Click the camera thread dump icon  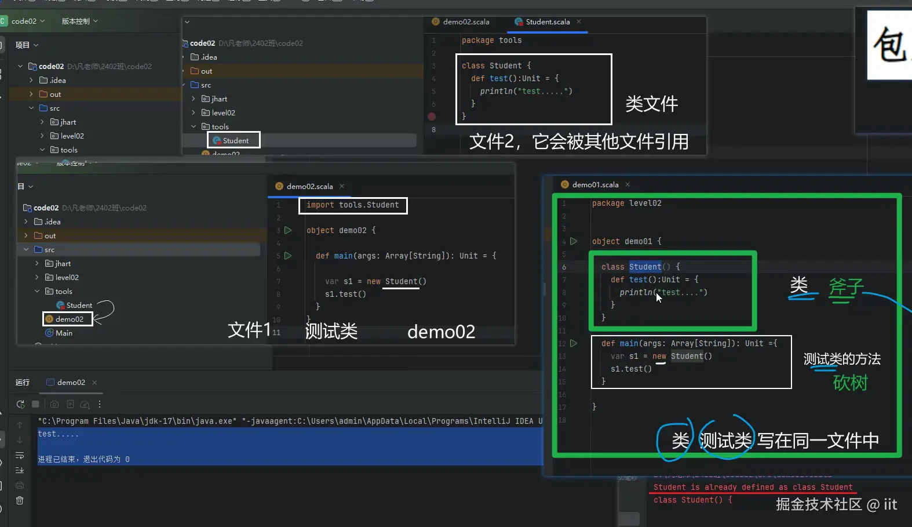pos(54,404)
